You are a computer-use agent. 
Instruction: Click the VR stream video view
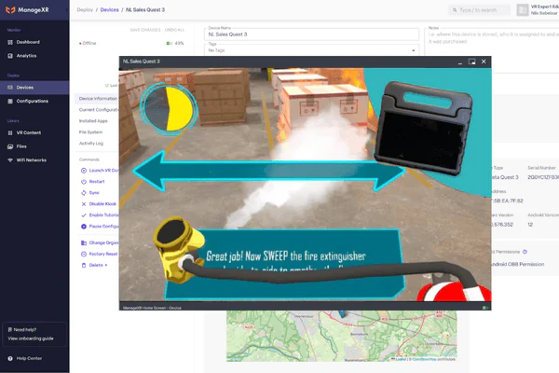tap(306, 185)
